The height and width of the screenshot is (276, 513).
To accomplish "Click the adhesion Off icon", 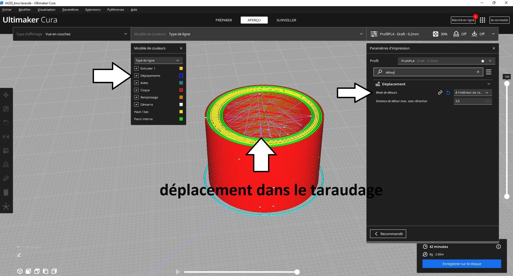I will [x=474, y=34].
